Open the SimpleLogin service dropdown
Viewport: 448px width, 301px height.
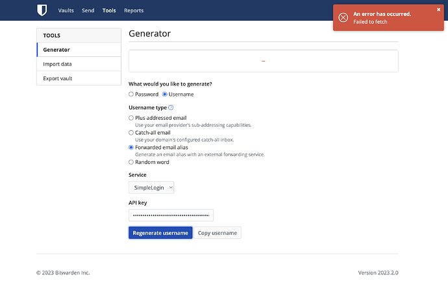[151, 187]
